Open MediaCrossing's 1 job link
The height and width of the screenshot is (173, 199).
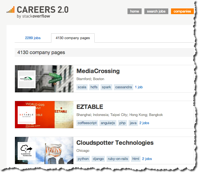click(139, 87)
